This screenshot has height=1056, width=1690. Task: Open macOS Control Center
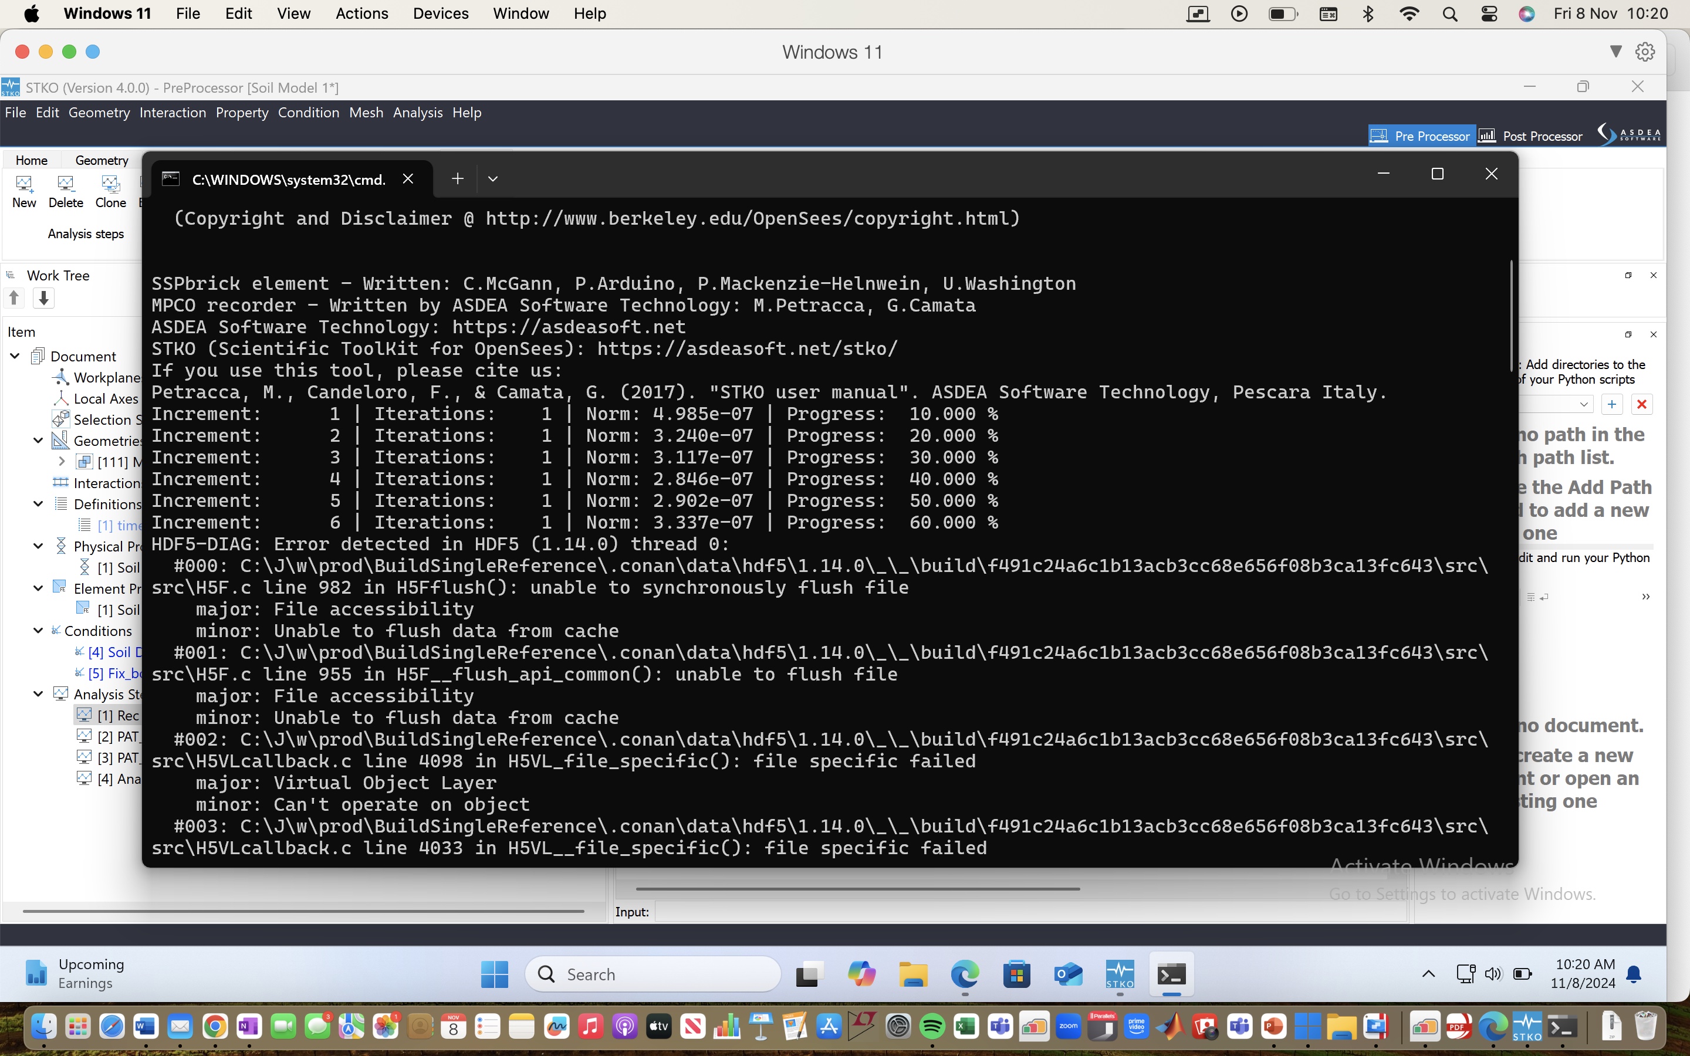(1489, 14)
